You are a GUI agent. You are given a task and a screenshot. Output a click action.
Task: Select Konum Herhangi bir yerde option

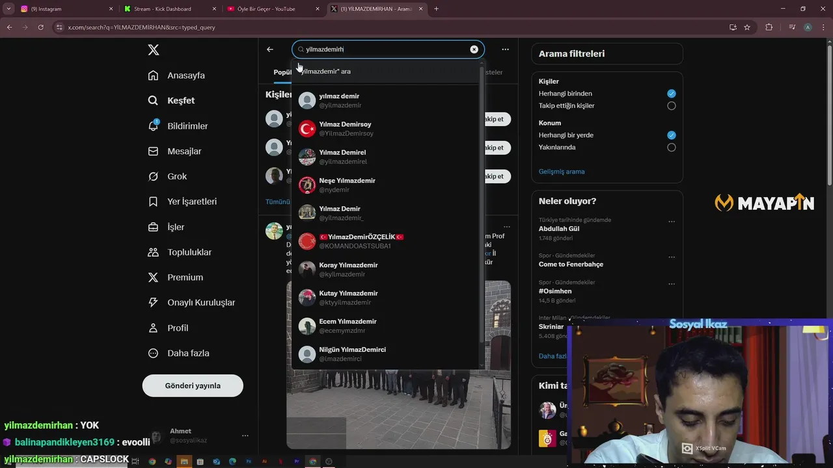672,135
